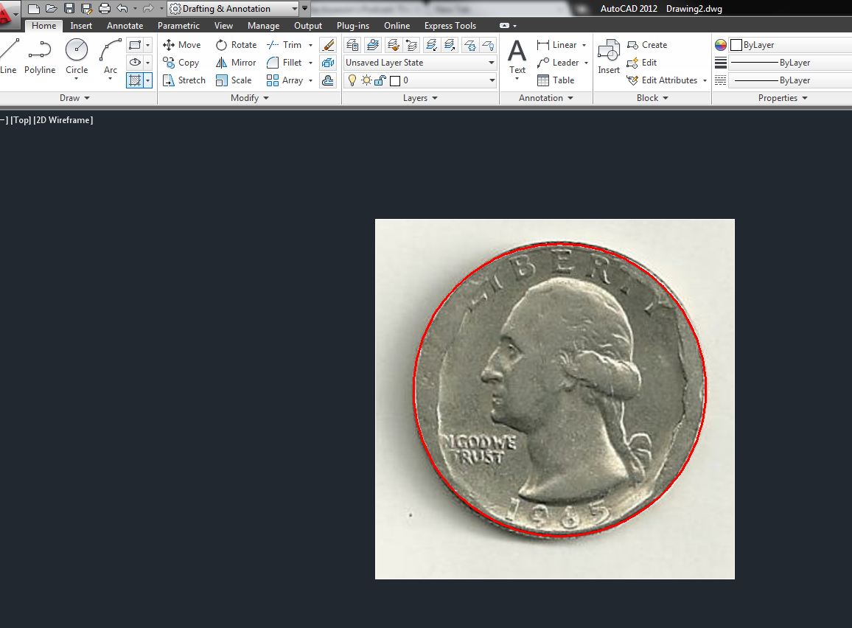
Task: Open the Express Tools tab
Action: 450,26
